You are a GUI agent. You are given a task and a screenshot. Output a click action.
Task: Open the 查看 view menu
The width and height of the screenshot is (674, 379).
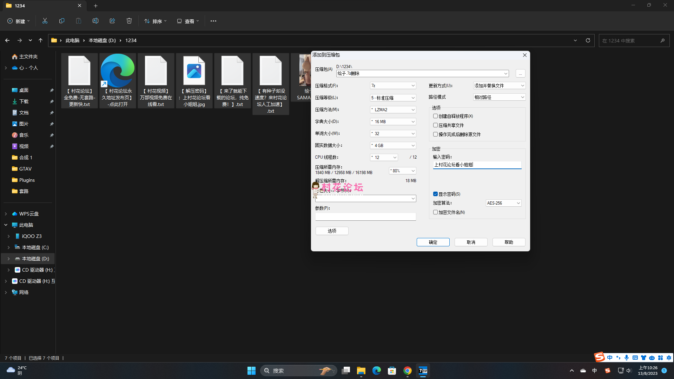[188, 21]
